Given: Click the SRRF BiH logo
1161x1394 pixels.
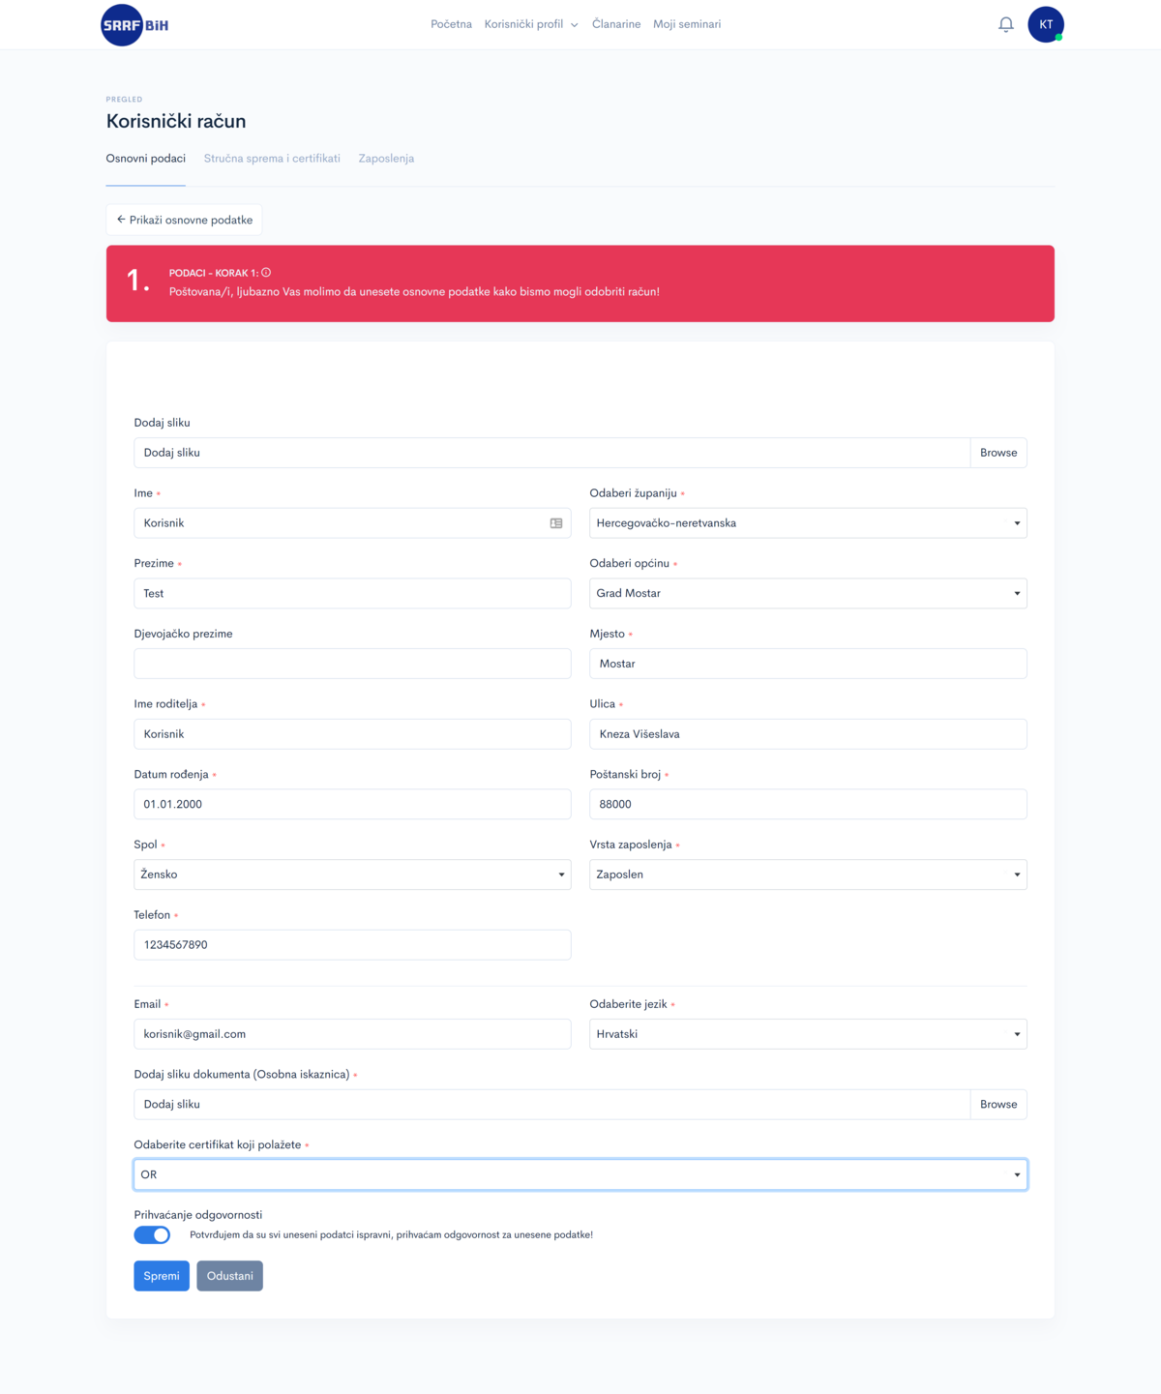Looking at the screenshot, I should [134, 25].
